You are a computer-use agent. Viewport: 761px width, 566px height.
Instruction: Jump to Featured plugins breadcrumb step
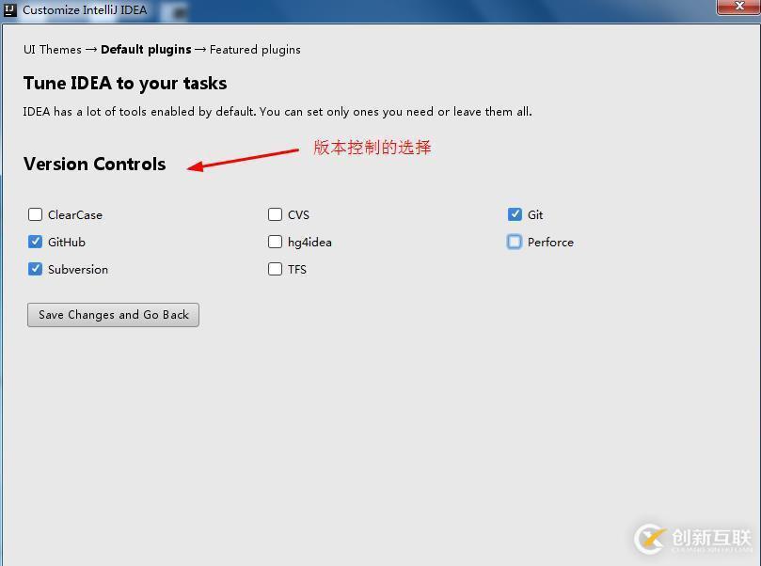tap(255, 49)
